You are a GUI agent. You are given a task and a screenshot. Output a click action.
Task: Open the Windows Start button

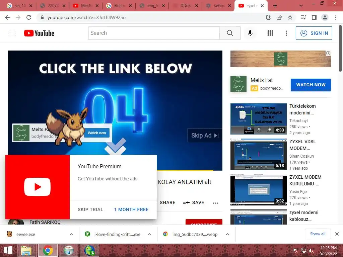(8, 250)
